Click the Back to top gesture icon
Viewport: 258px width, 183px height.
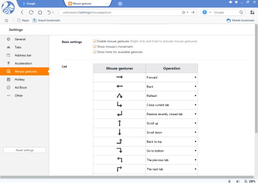tap(120, 141)
